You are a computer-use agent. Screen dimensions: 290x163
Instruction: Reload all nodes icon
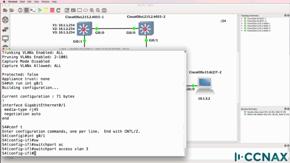tap(58, 10)
